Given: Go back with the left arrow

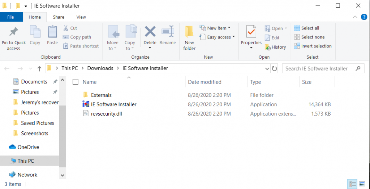Looking at the screenshot, I should point(7,69).
